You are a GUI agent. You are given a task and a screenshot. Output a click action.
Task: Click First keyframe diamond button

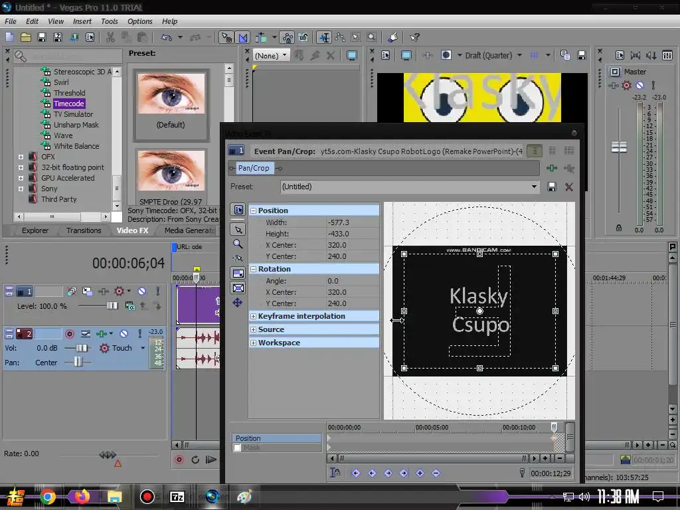(x=356, y=473)
